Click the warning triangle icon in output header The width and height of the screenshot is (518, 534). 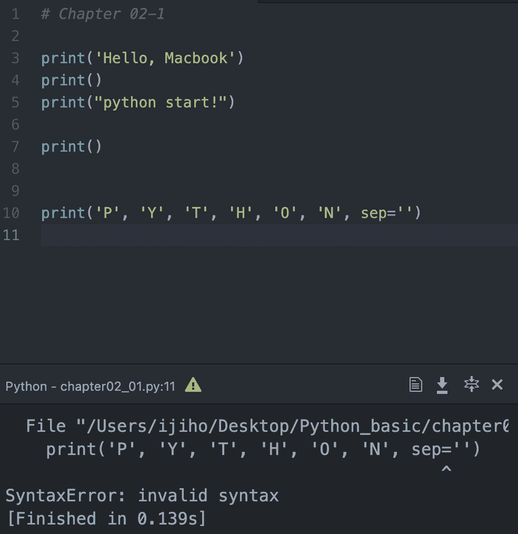pos(193,385)
